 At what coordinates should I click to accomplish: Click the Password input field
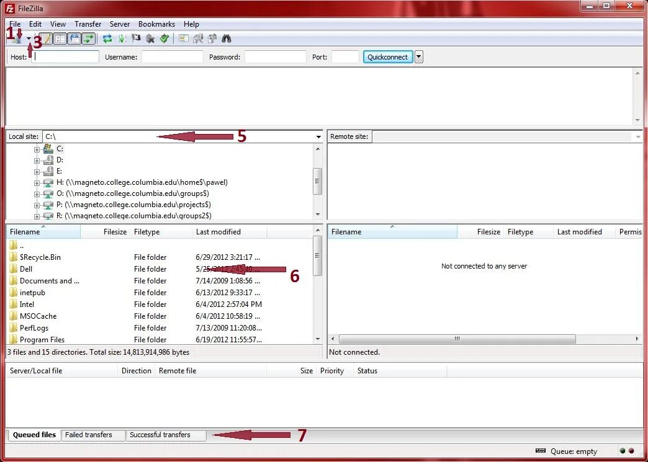click(x=275, y=57)
